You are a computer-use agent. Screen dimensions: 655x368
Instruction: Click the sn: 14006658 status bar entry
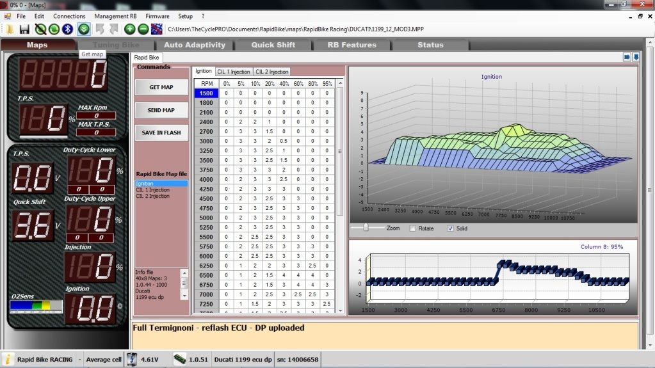point(298,359)
